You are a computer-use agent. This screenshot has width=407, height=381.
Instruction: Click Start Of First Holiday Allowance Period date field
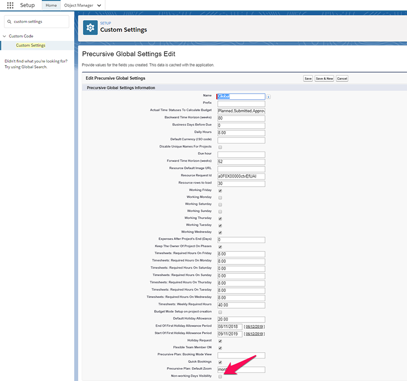230,334
